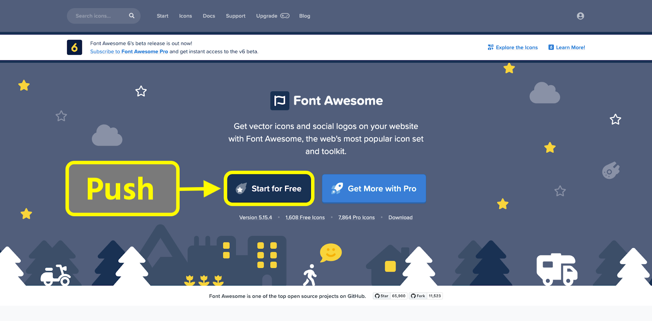Image resolution: width=652 pixels, height=321 pixels.
Task: Click the search magnifier icon
Action: coord(132,16)
